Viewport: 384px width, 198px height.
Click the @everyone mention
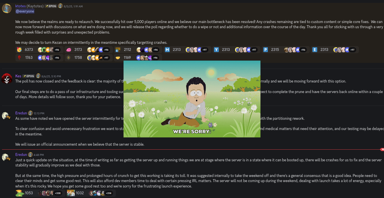25,11
